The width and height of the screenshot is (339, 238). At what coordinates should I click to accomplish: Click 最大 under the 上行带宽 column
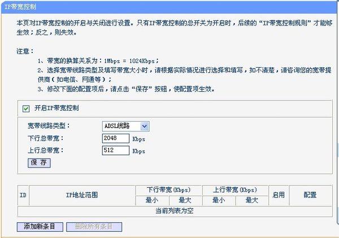[x=251, y=200]
